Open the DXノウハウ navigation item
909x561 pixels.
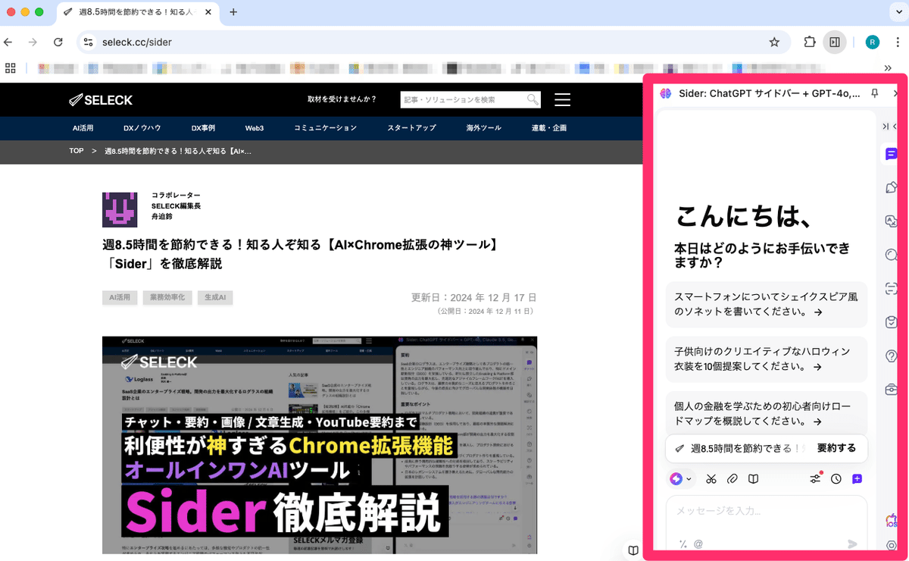point(142,128)
